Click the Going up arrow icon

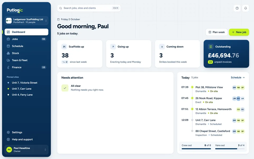[x=113, y=47]
